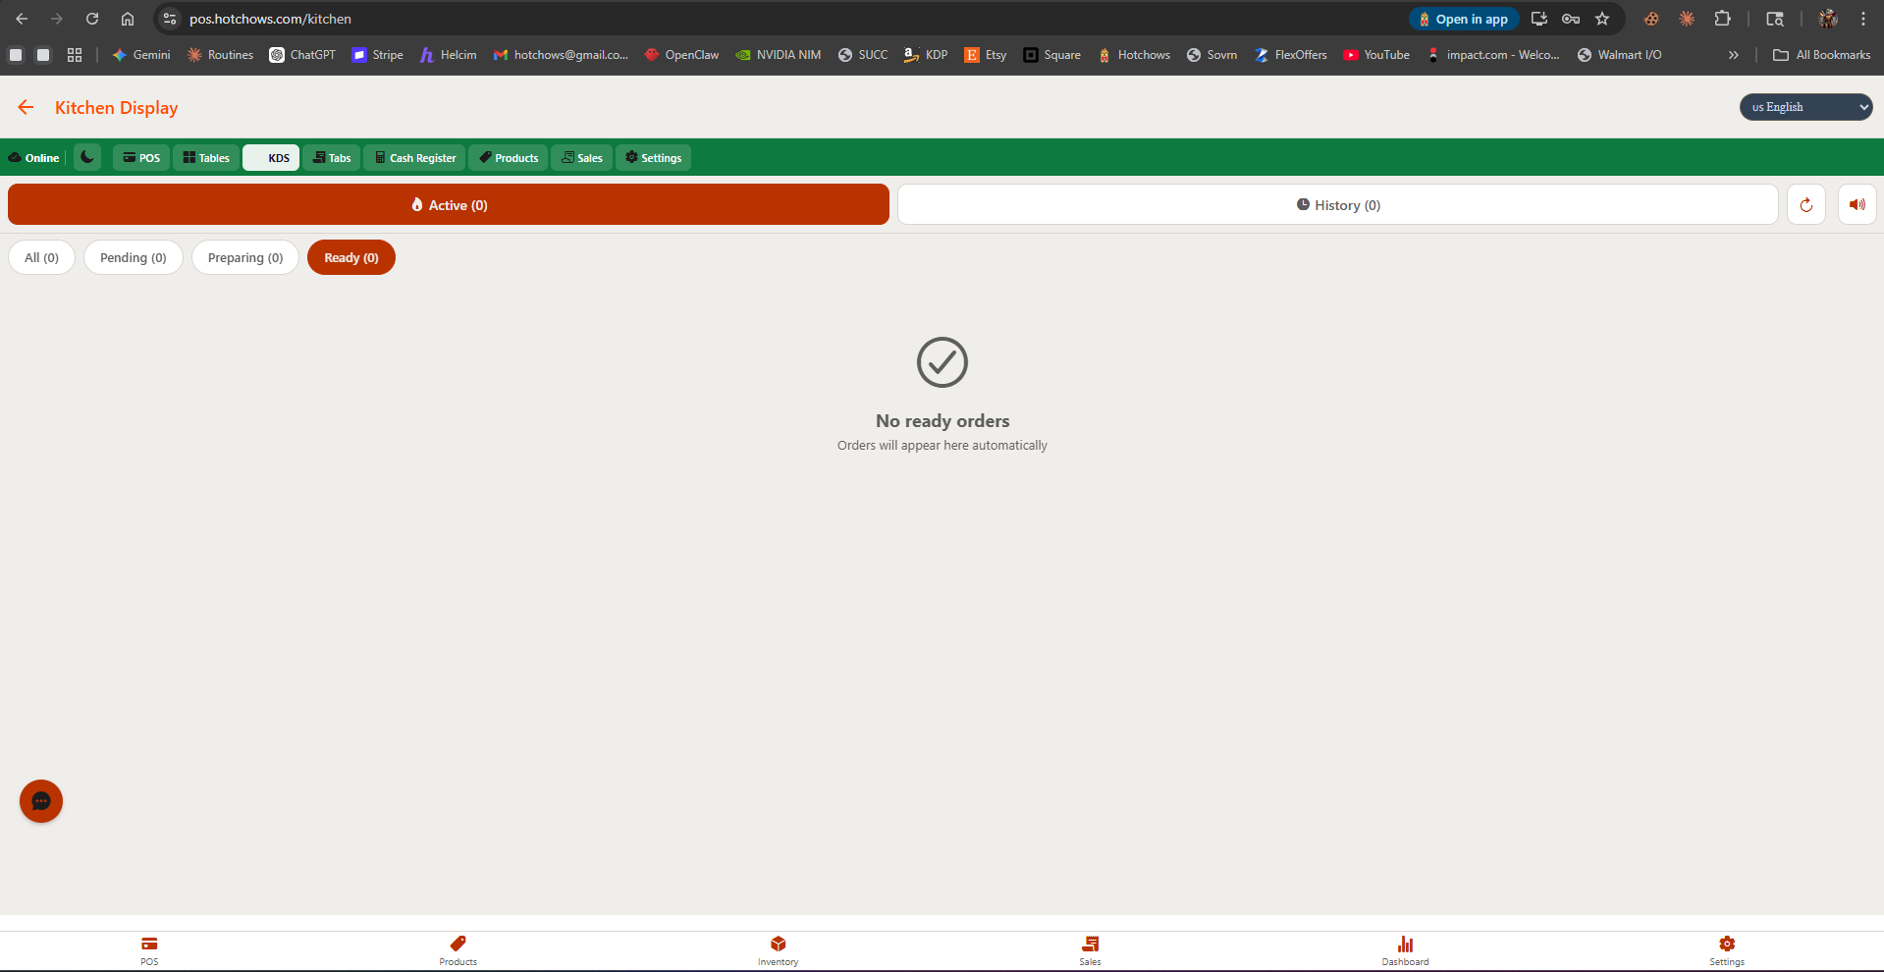Open the POS tab in green toolbar
Viewport: 1884px width, 972px height.
(x=141, y=158)
